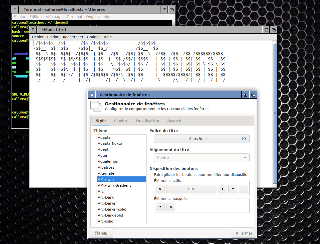Select the Albatross theme
320x244 pixels.
122,167
